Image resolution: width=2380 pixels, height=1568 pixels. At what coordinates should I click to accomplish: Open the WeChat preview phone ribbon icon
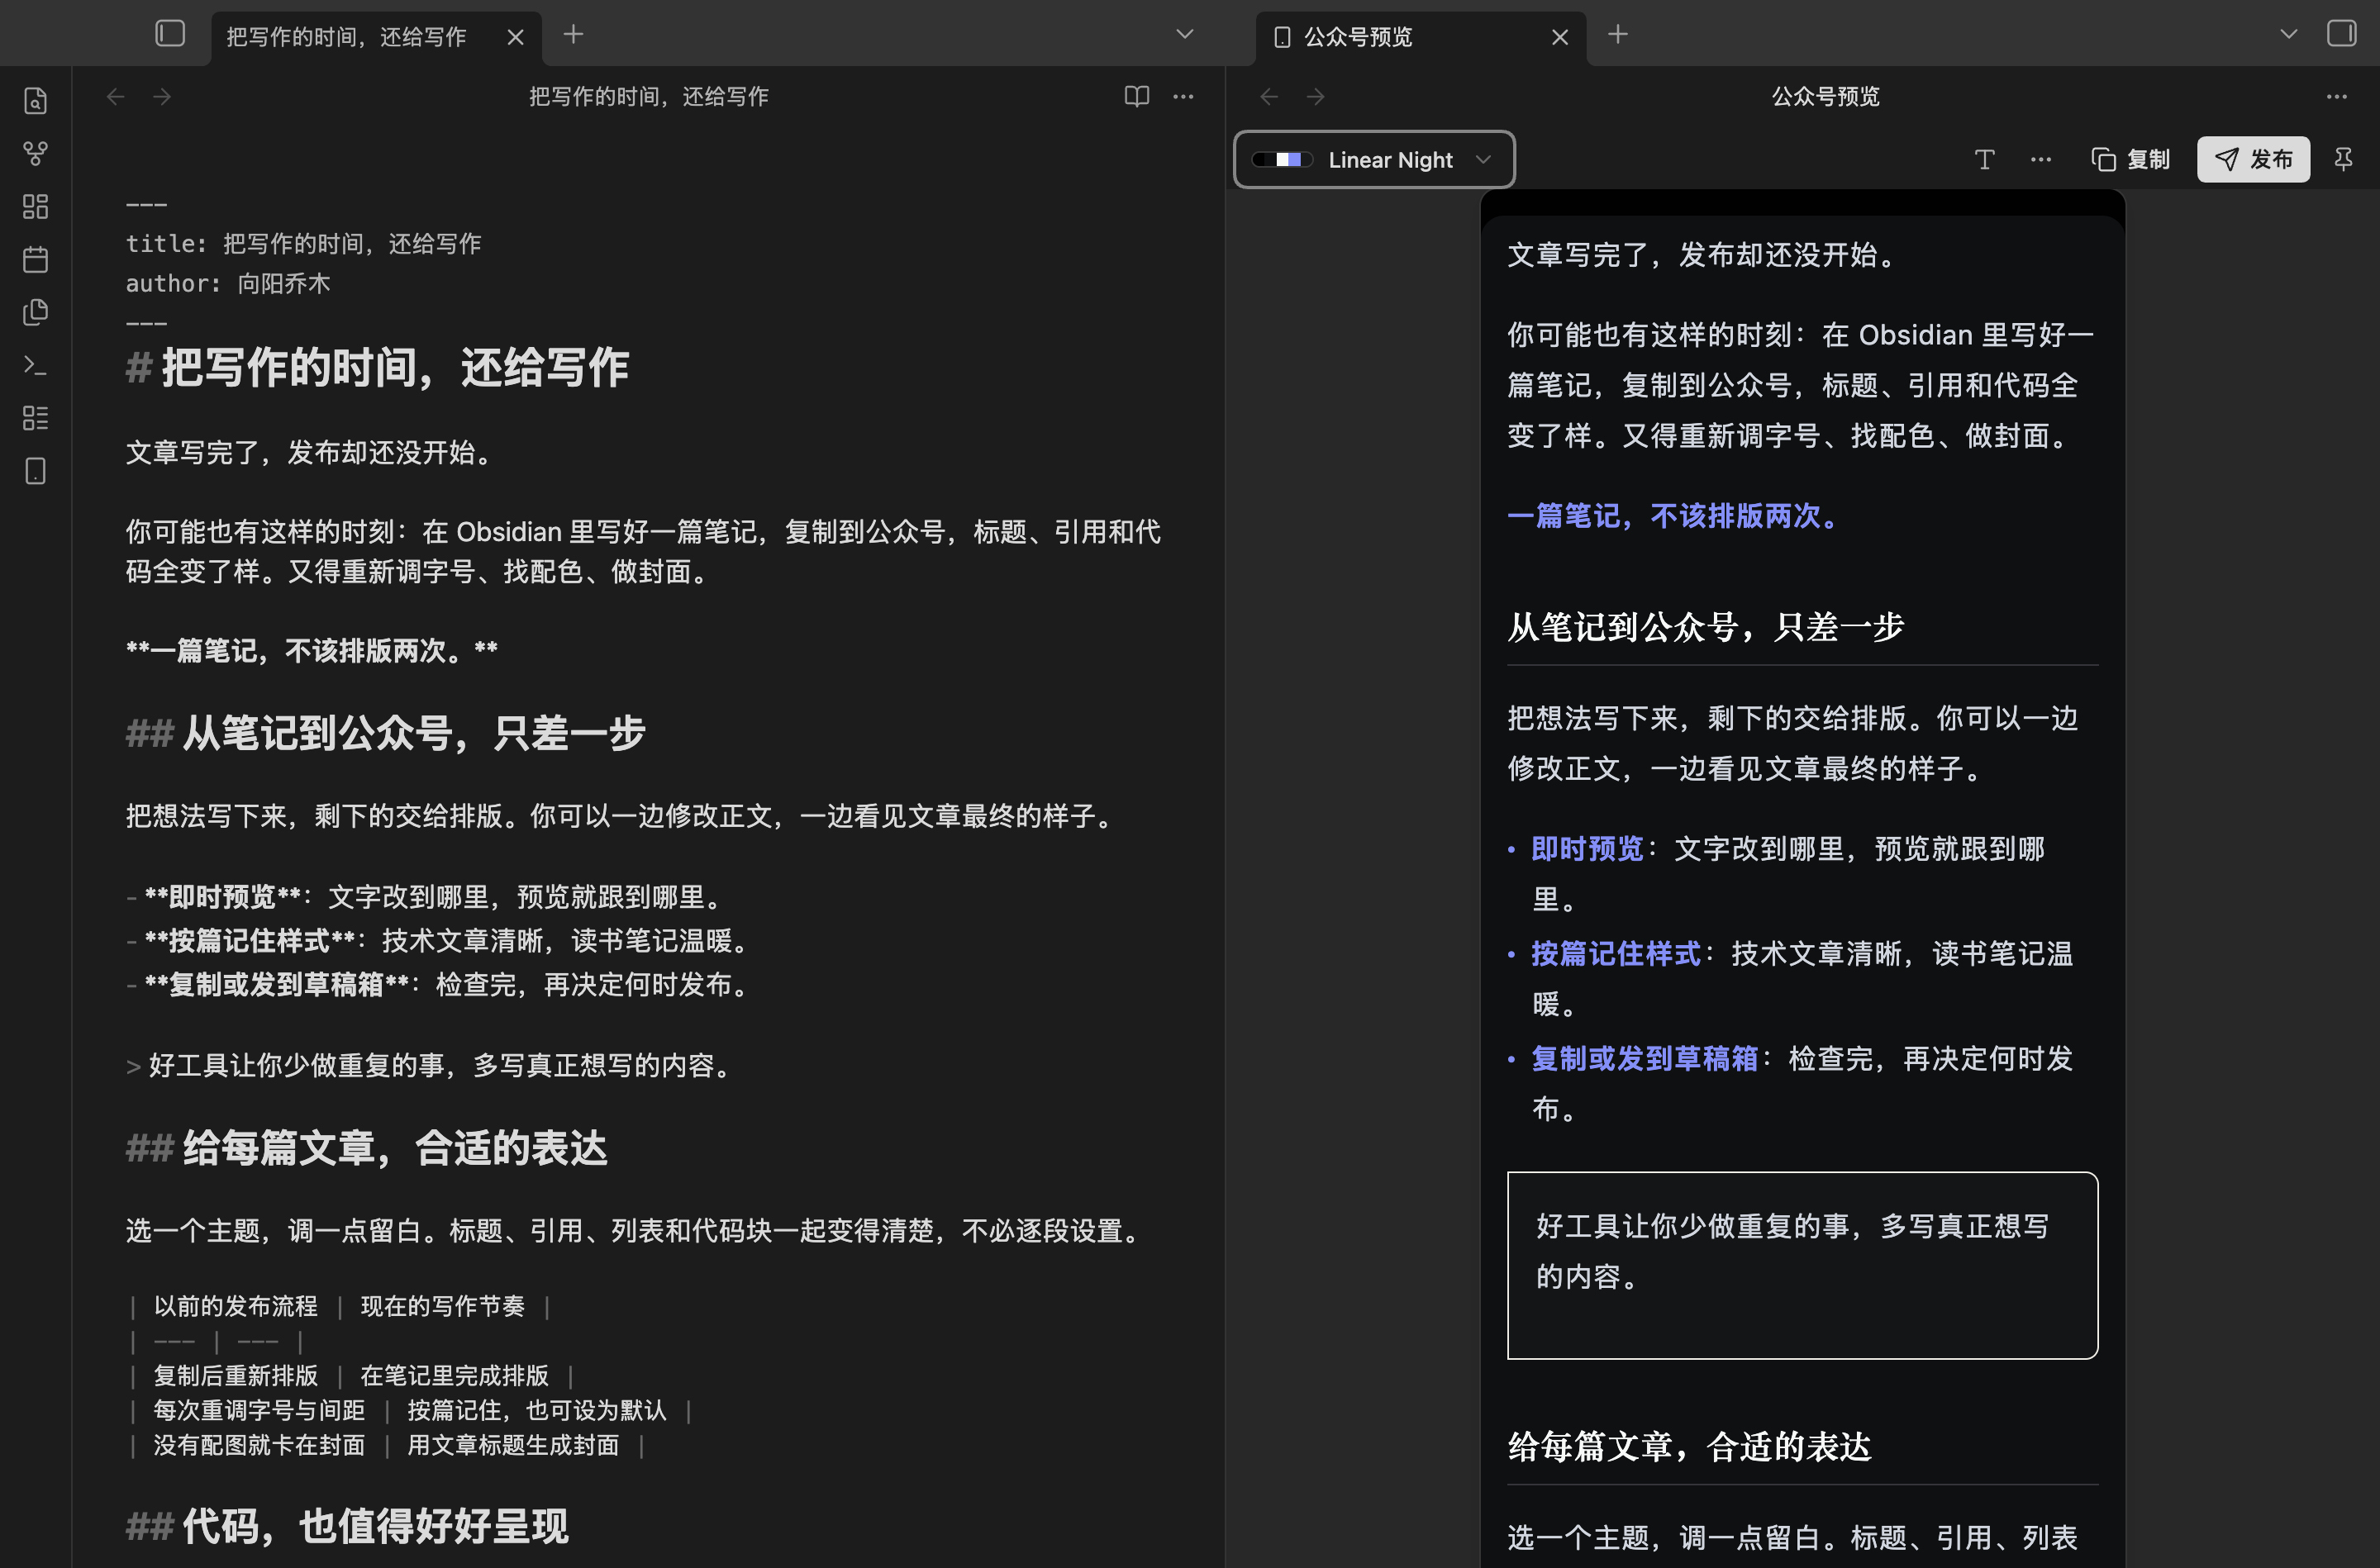click(35, 471)
